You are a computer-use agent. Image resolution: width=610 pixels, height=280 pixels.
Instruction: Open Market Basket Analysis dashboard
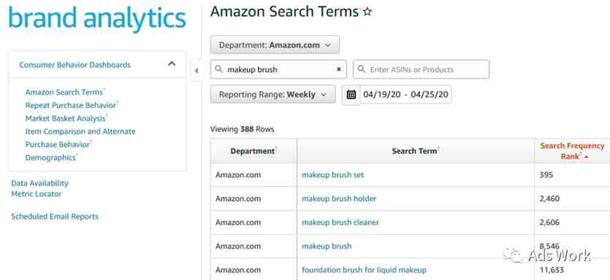pyautogui.click(x=65, y=118)
